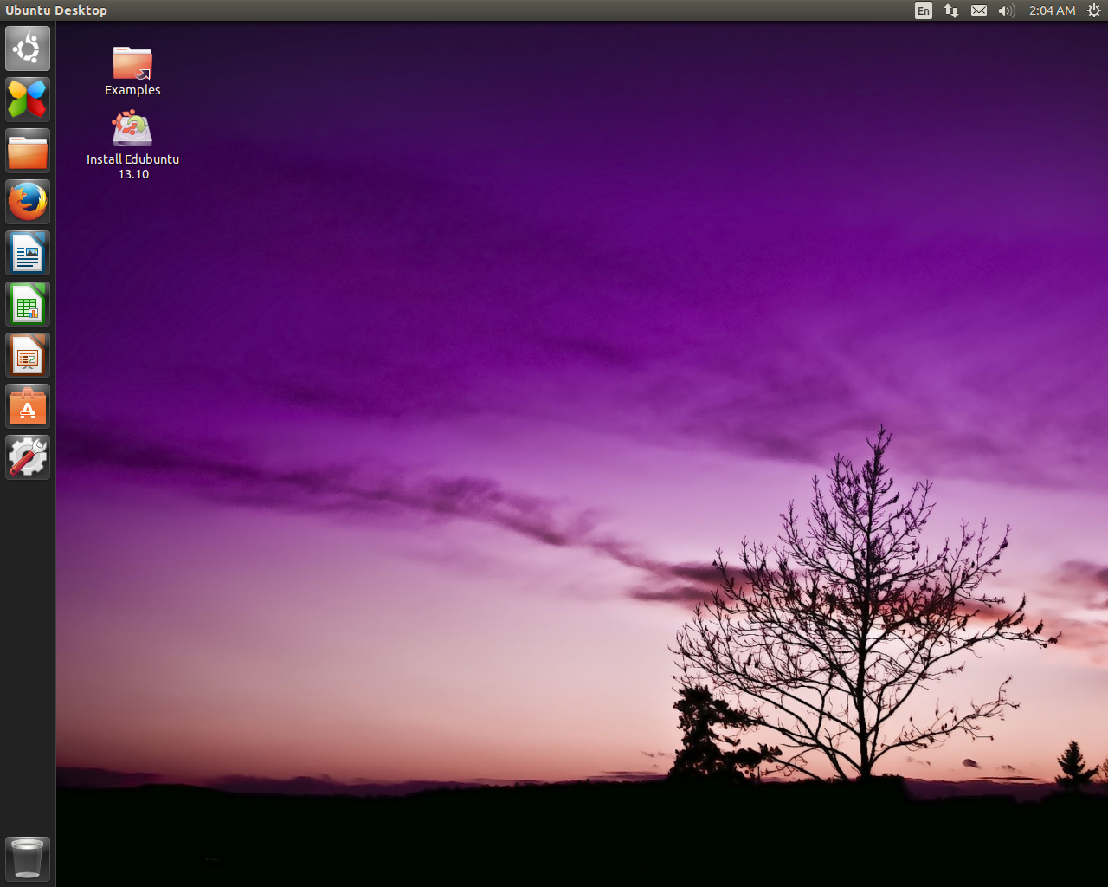This screenshot has height=887, width=1108.
Task: Launch Firefox web browser
Action: pyautogui.click(x=28, y=202)
